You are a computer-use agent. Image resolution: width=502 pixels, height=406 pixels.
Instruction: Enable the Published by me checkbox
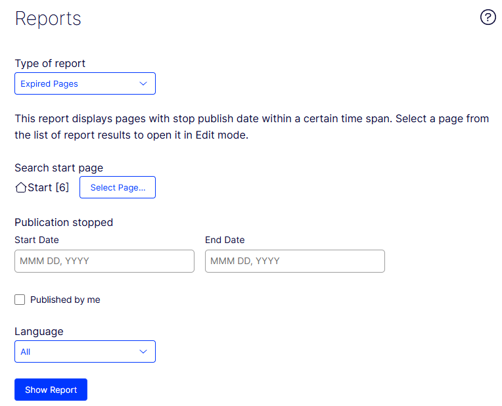[20, 300]
